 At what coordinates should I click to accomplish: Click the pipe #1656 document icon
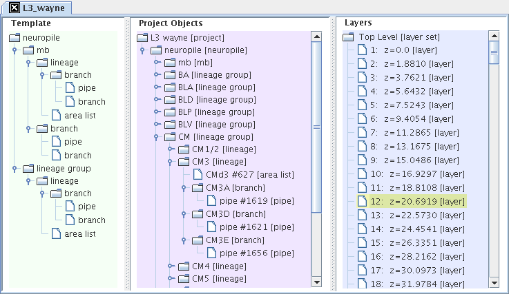pyautogui.click(x=211, y=253)
